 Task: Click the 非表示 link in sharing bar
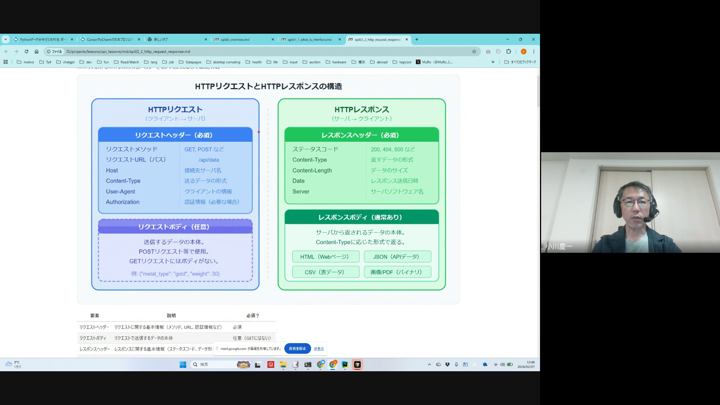319,349
